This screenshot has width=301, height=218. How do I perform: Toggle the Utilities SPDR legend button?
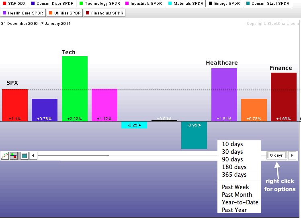pyautogui.click(x=65, y=13)
